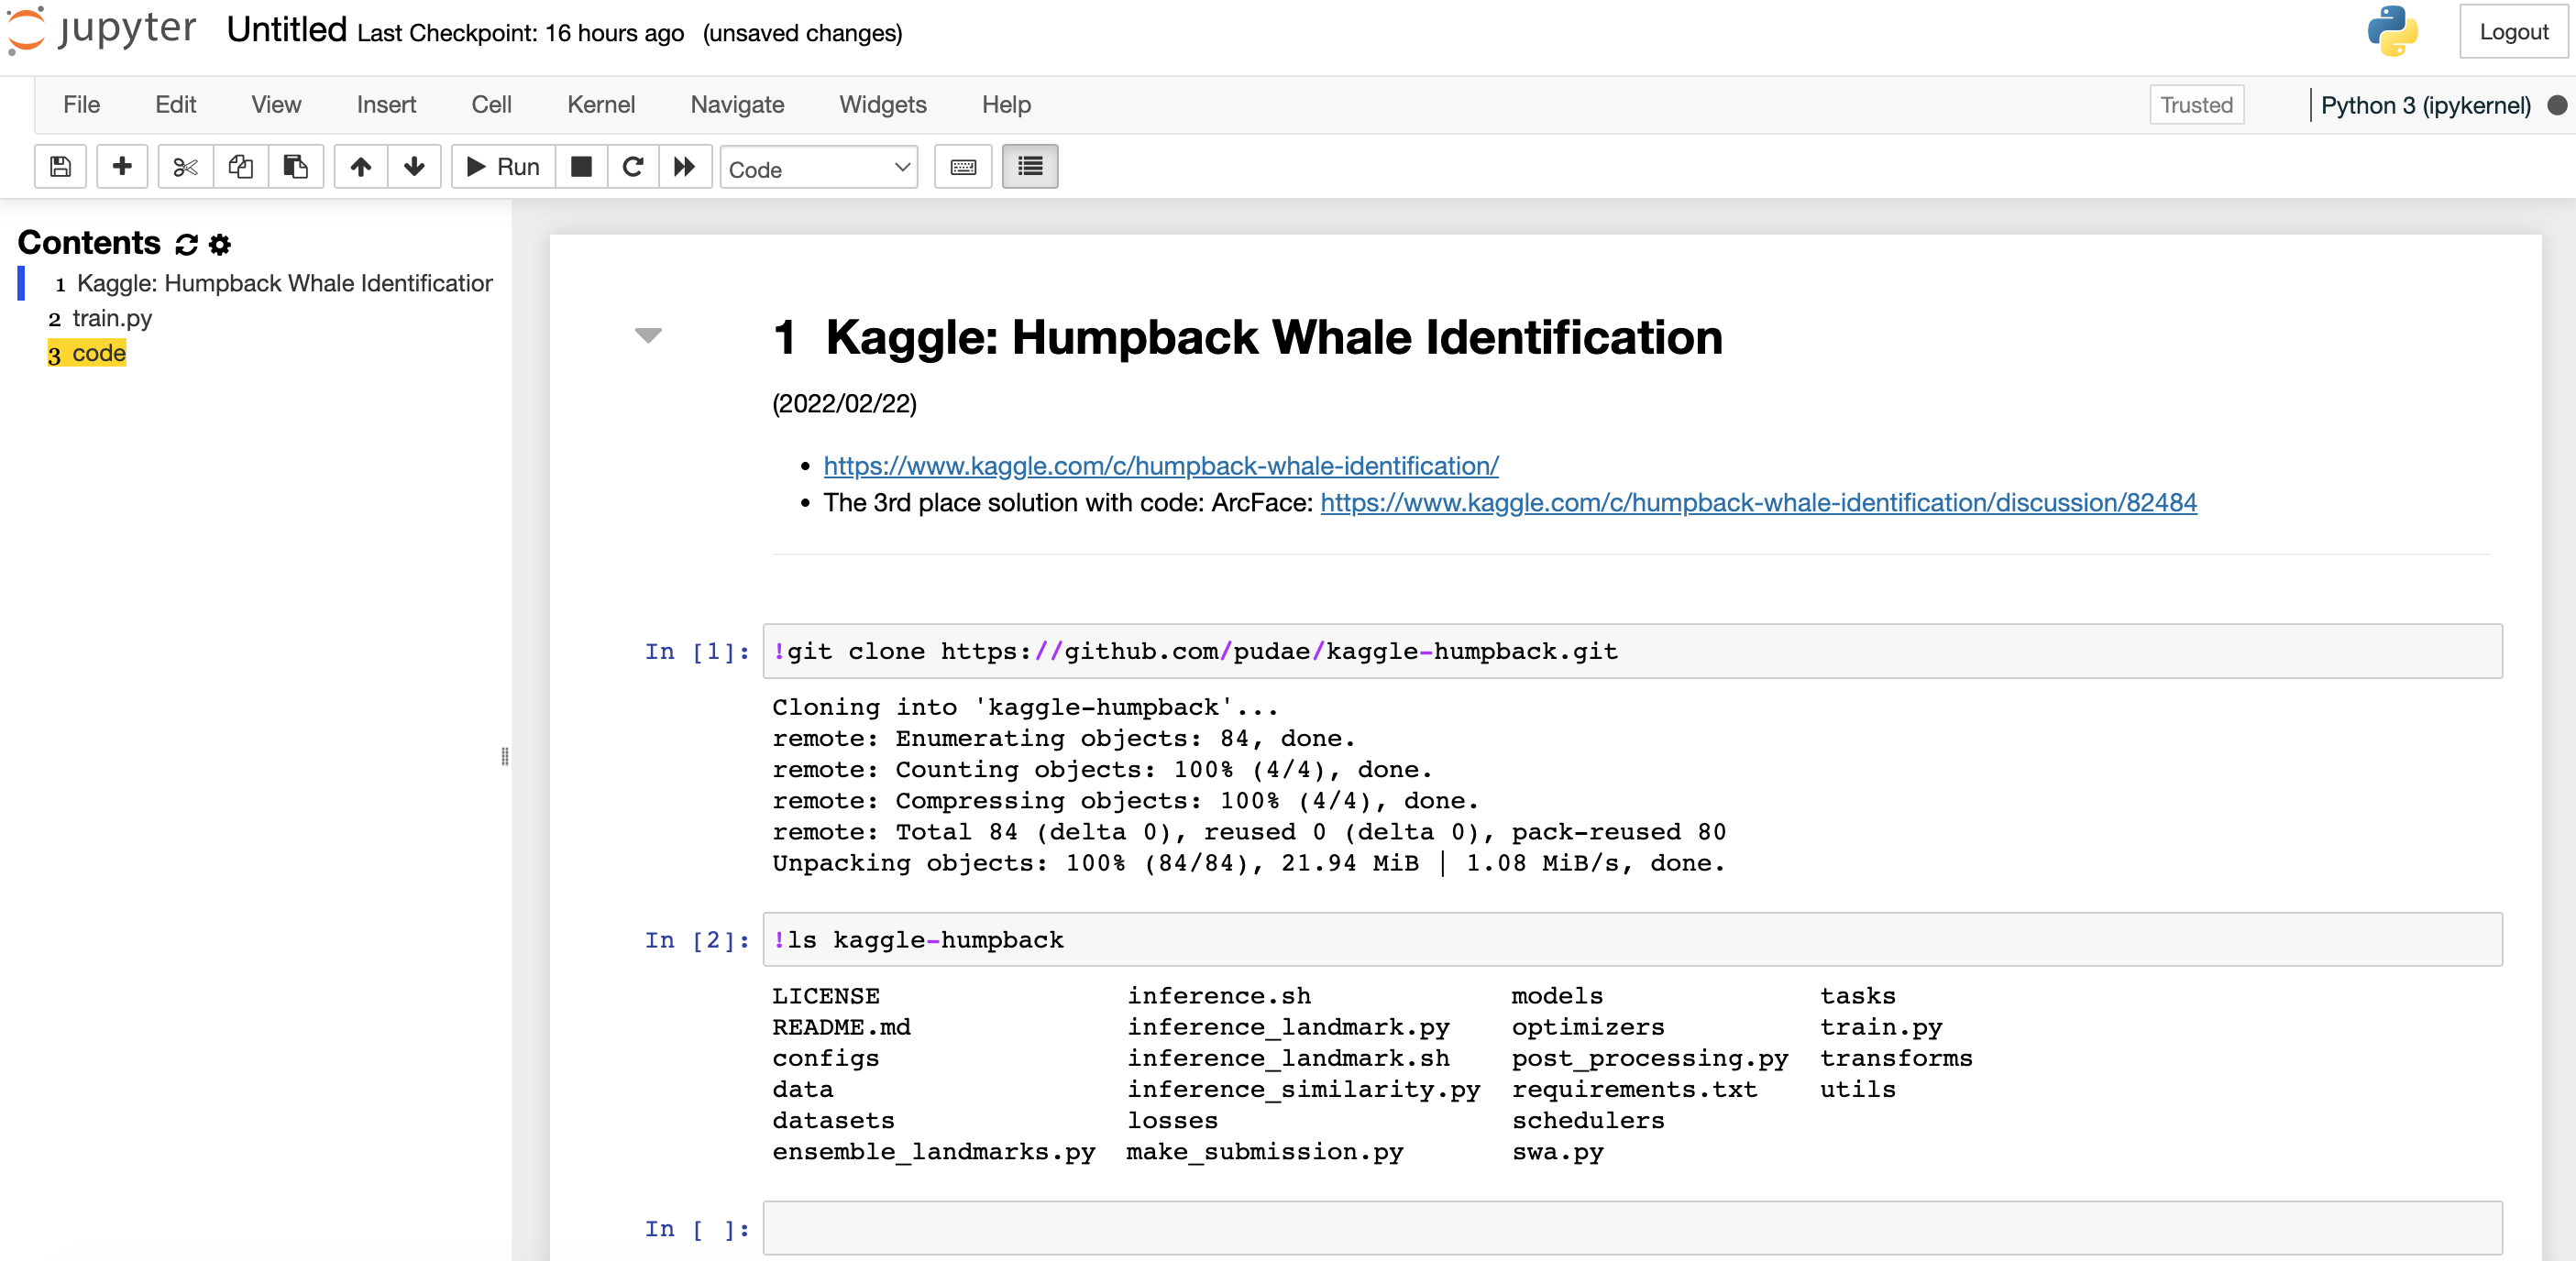Open Contents settings gear icon

click(x=220, y=244)
